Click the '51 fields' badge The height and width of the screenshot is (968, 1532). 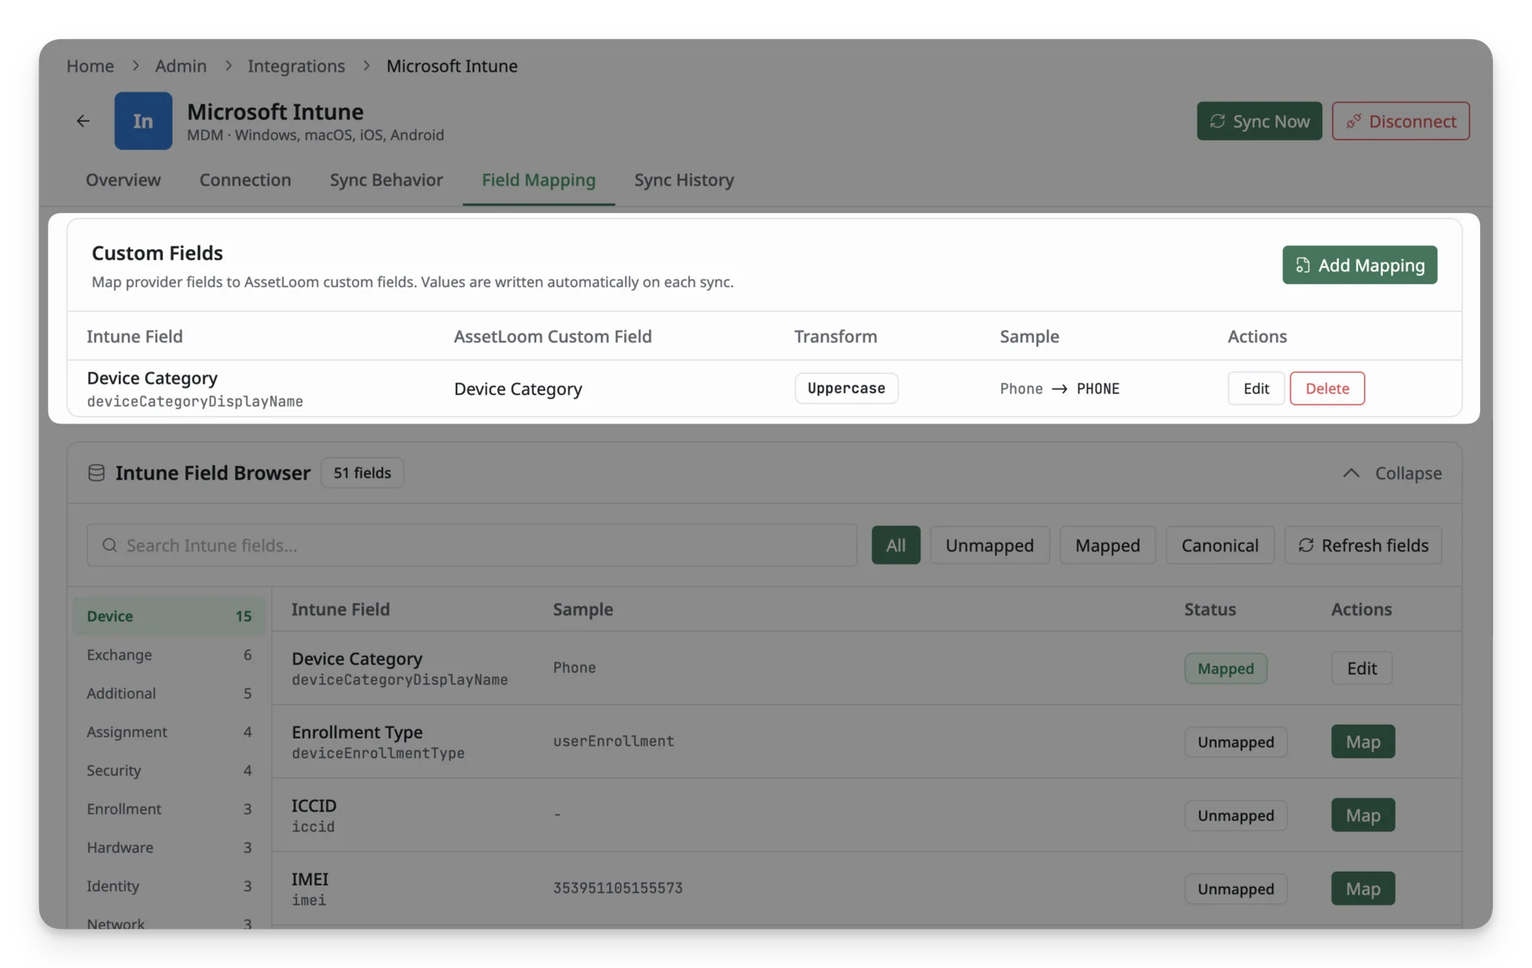point(362,473)
